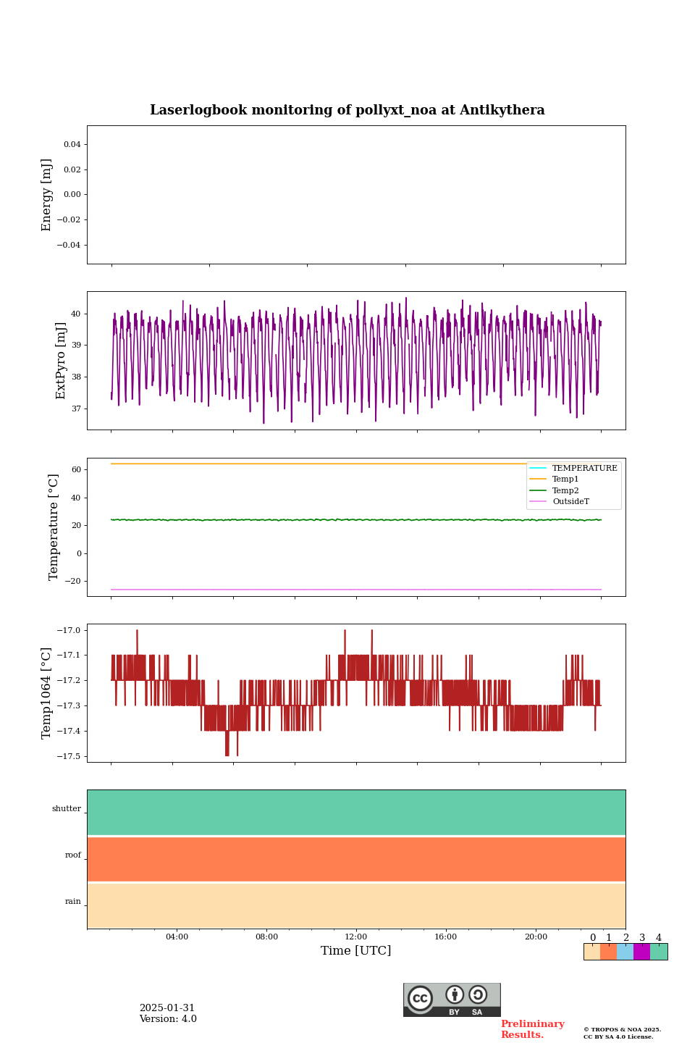Viewport: 695px width, 1043px height.
Task: Select the Energy [mJ] axis label
Action: pos(47,195)
